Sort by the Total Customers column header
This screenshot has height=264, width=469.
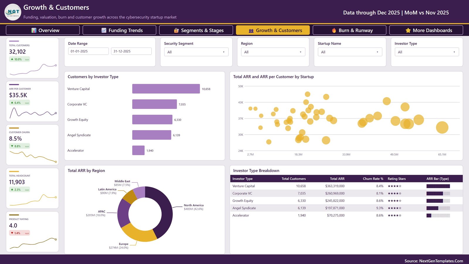point(293,179)
